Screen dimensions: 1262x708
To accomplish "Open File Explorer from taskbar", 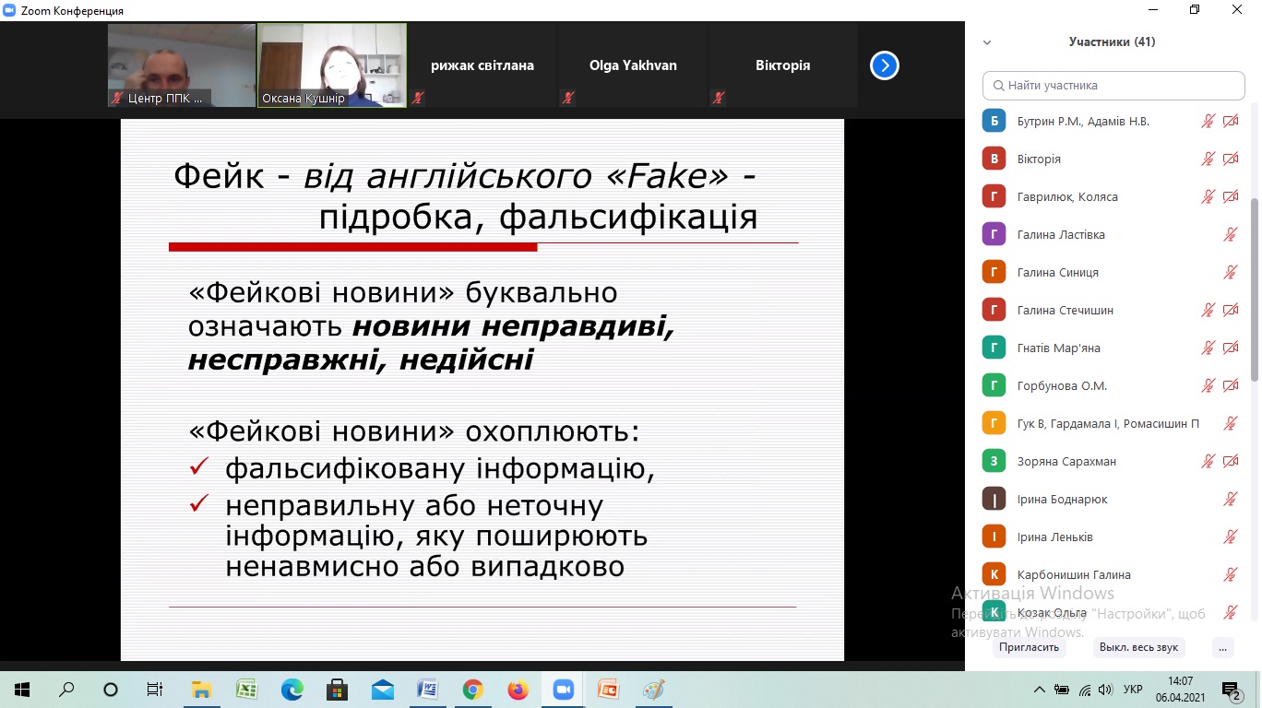I will tap(201, 690).
